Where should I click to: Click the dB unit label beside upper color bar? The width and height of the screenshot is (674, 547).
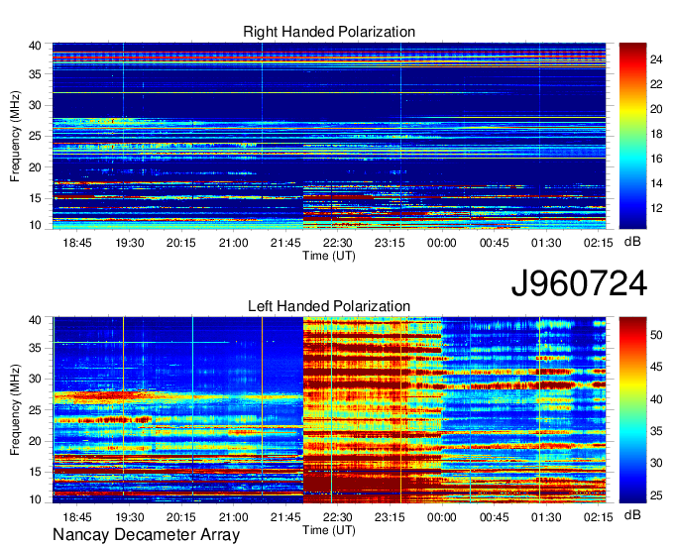click(x=632, y=242)
